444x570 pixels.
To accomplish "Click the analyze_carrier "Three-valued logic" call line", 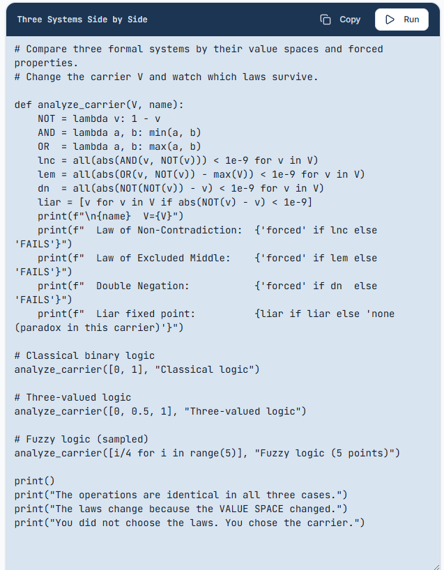I will point(160,412).
